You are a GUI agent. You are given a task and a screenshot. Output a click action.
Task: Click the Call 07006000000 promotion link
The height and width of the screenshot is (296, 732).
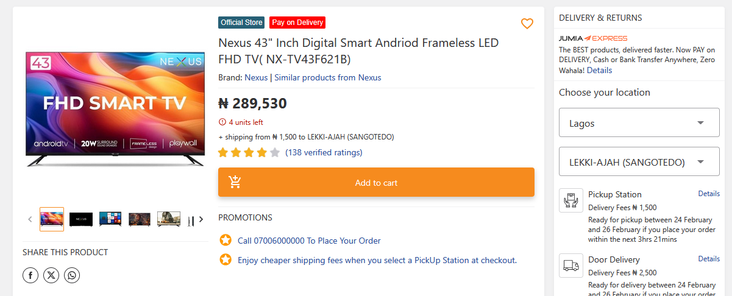tap(309, 241)
